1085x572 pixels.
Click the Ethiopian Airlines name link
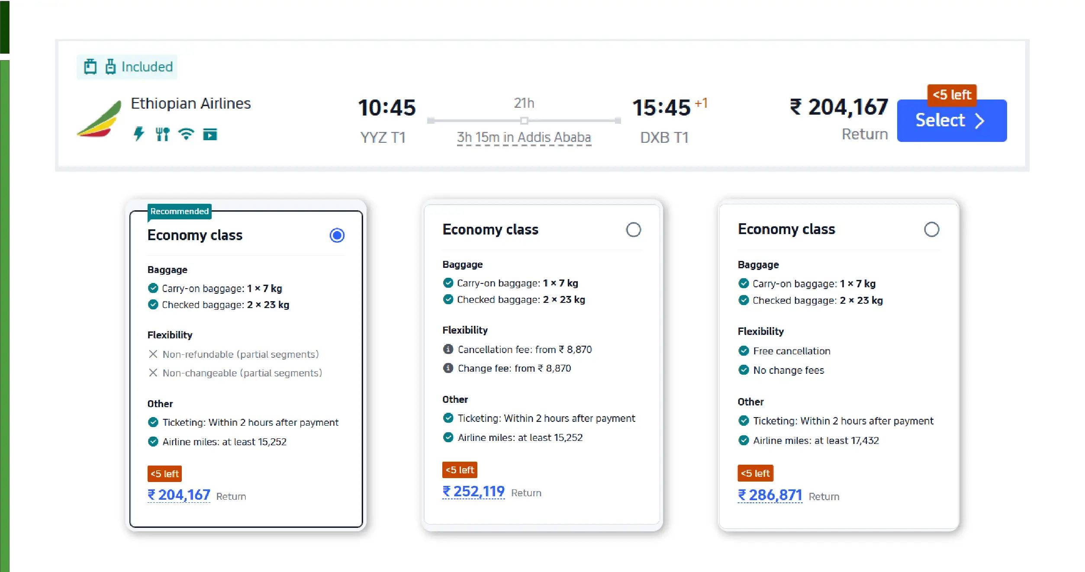pos(190,104)
